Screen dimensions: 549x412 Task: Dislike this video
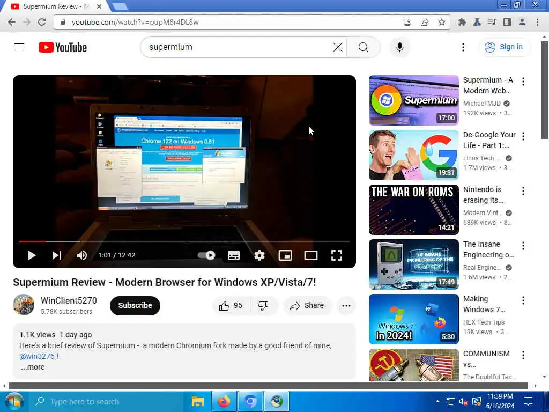pyautogui.click(x=264, y=305)
